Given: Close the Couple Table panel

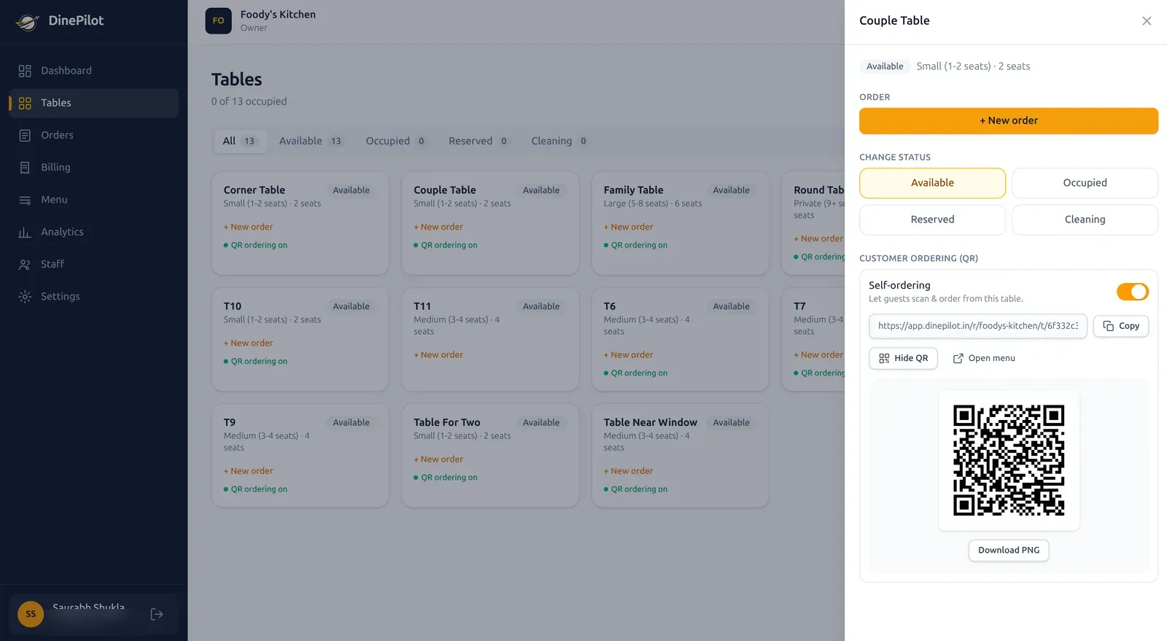Looking at the screenshot, I should [x=1147, y=20].
